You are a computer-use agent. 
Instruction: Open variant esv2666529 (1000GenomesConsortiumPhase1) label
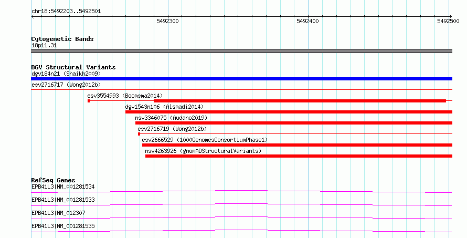pyautogui.click(x=205, y=140)
